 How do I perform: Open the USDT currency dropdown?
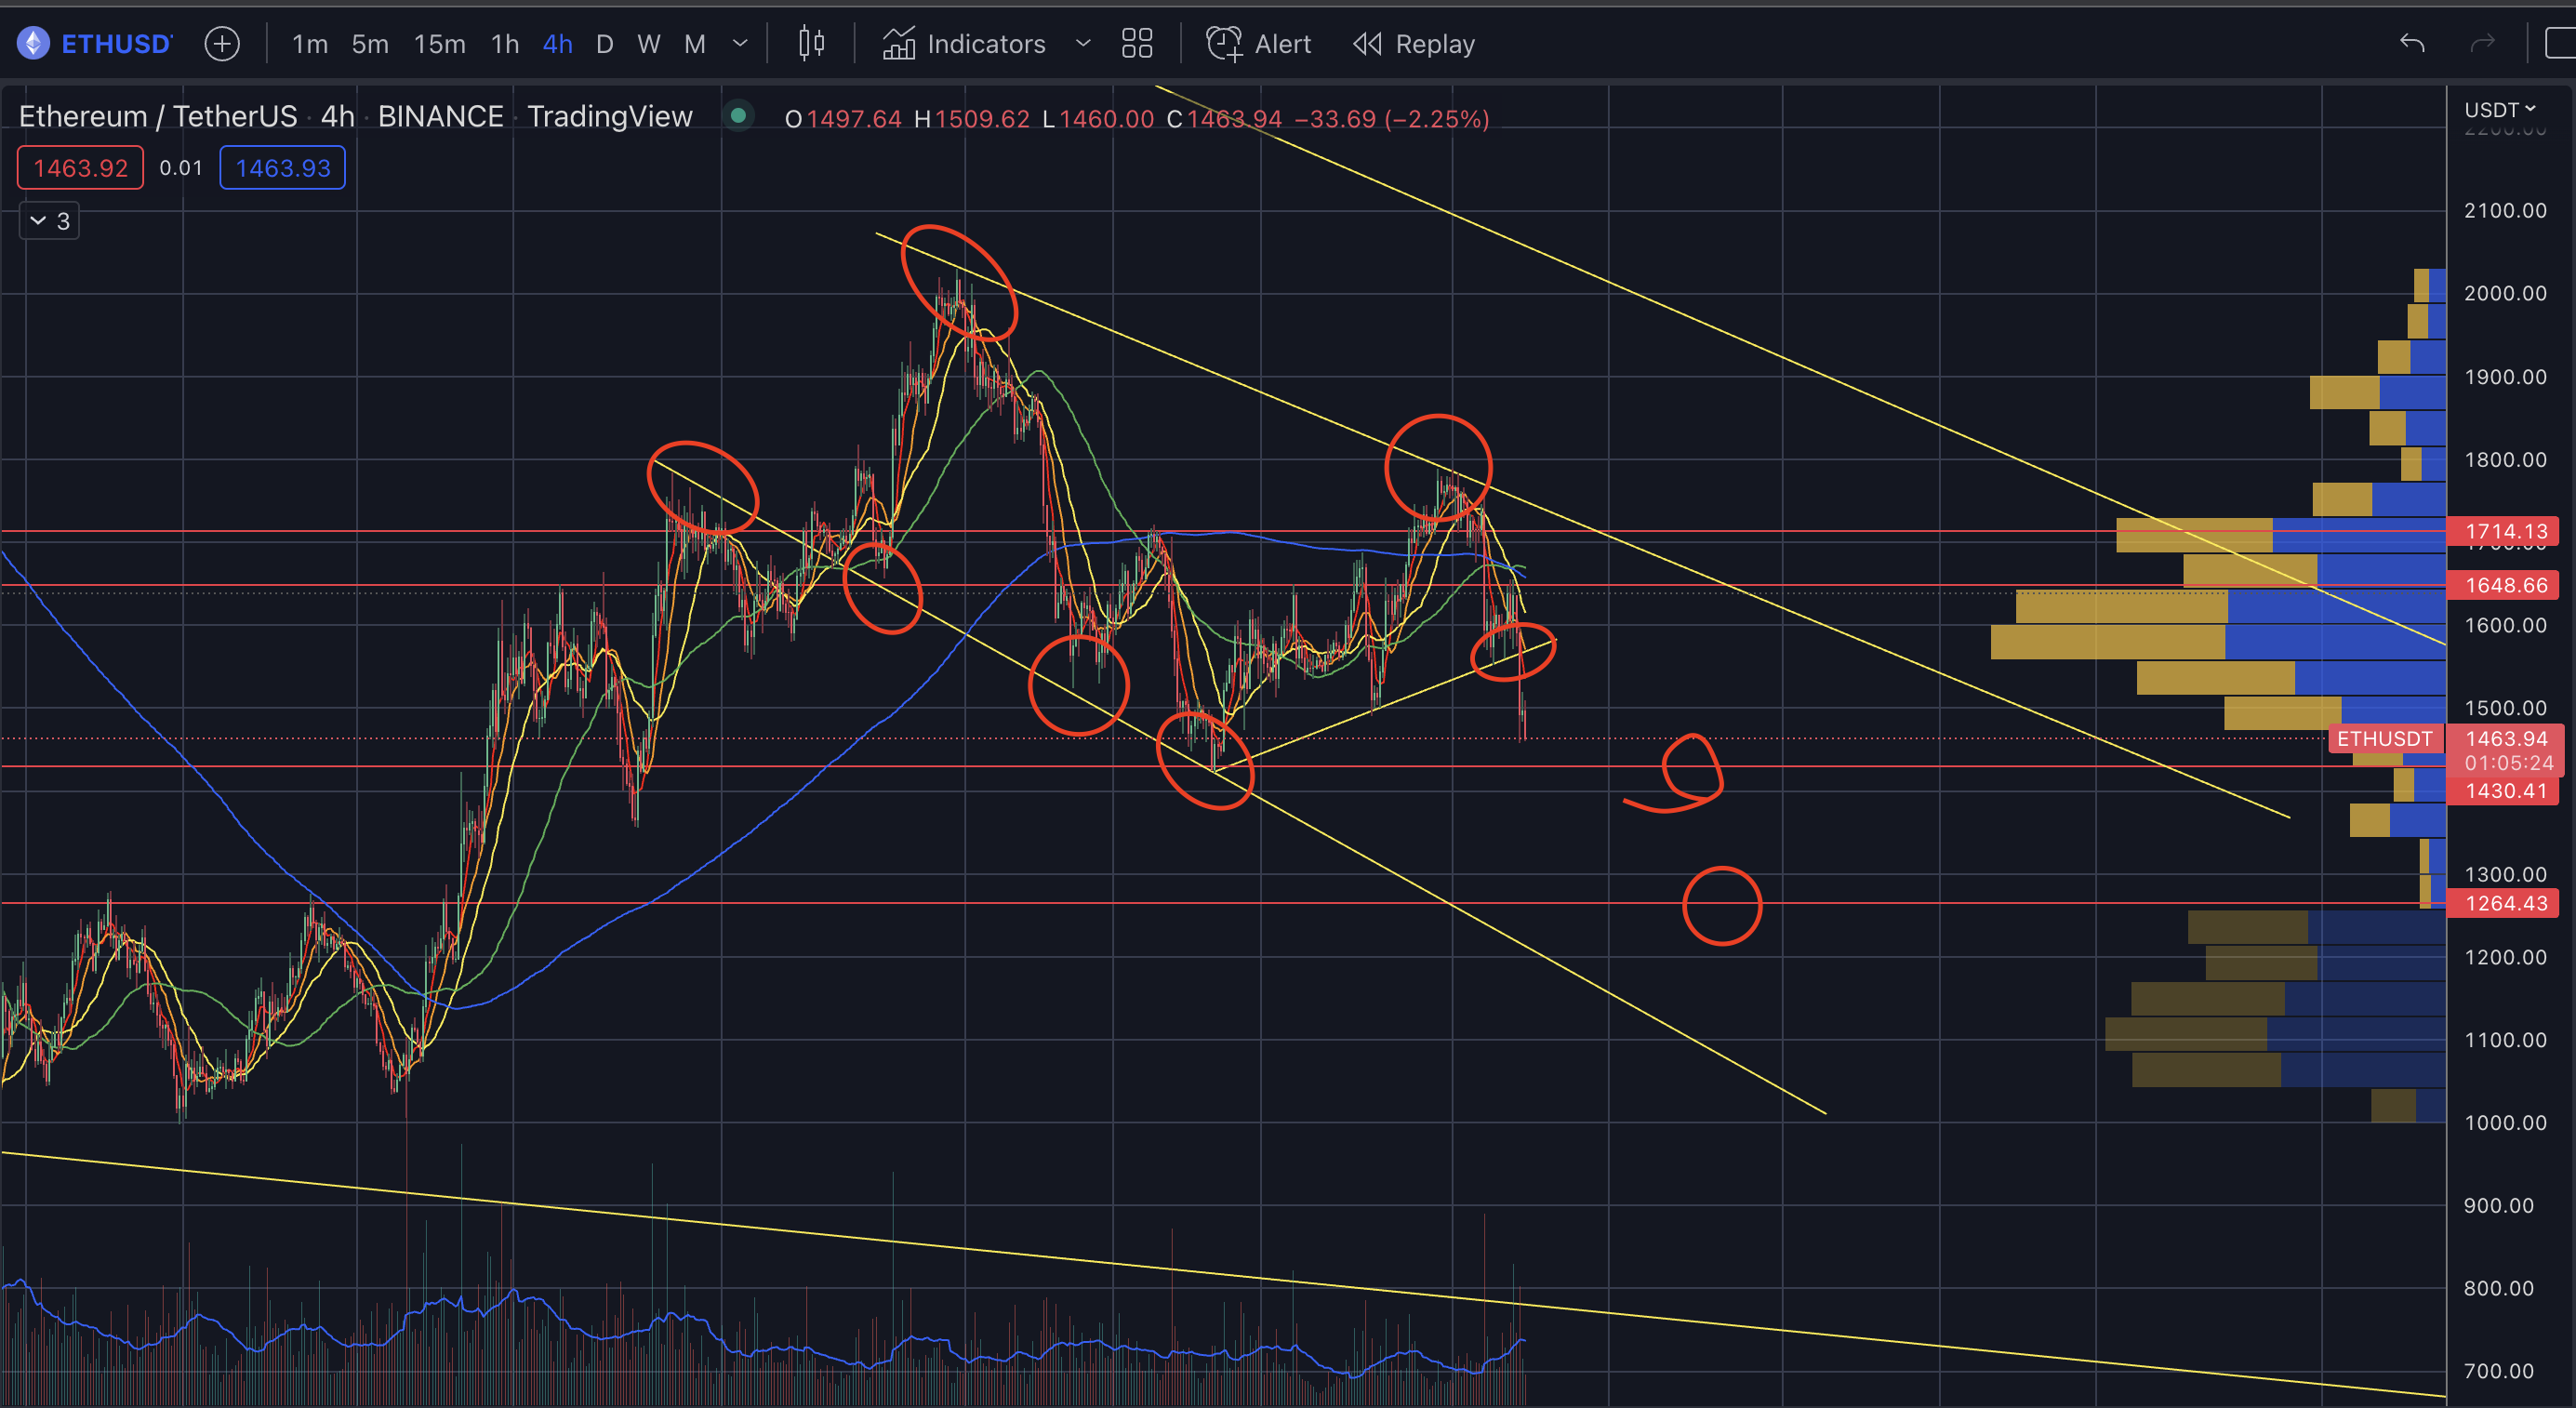tap(2499, 110)
